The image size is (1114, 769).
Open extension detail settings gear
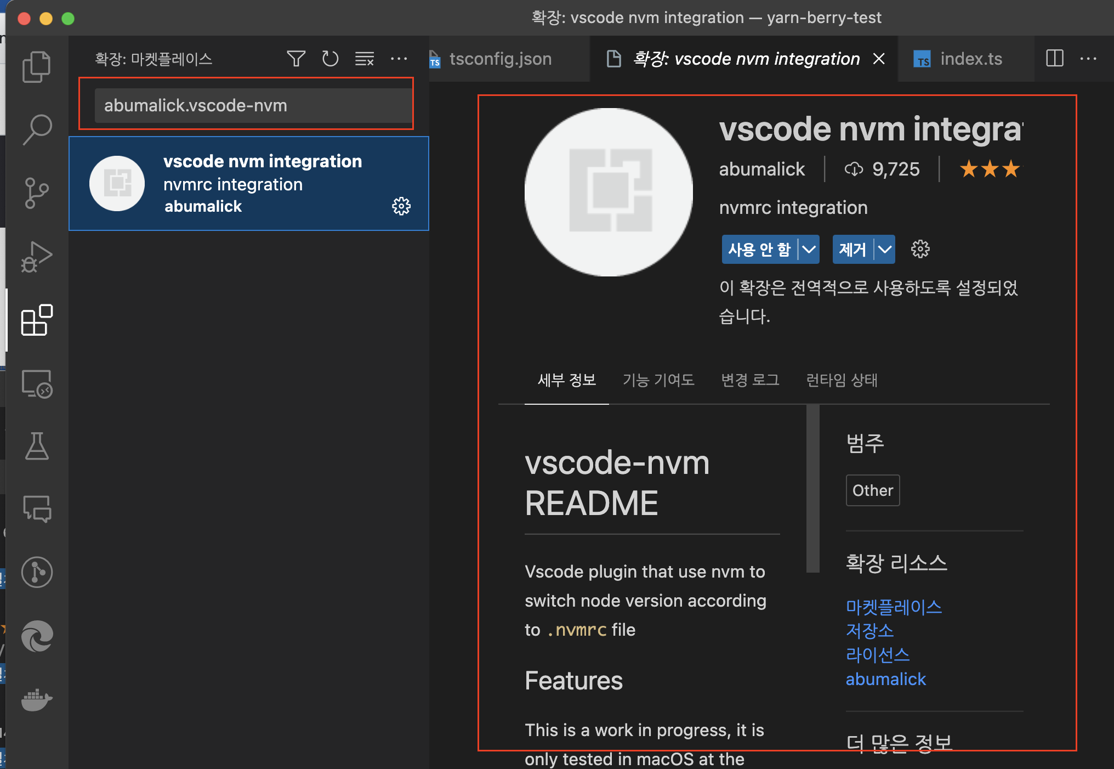coord(920,249)
